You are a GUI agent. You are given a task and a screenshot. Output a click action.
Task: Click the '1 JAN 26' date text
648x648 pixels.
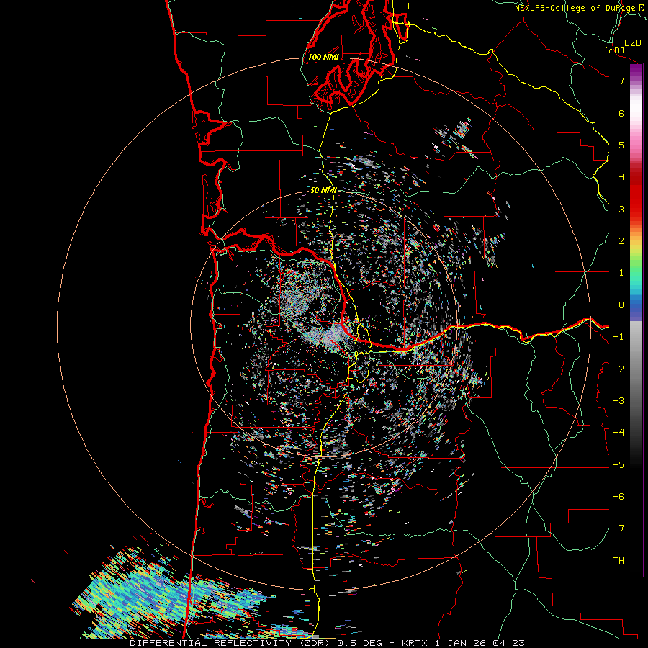pos(460,643)
